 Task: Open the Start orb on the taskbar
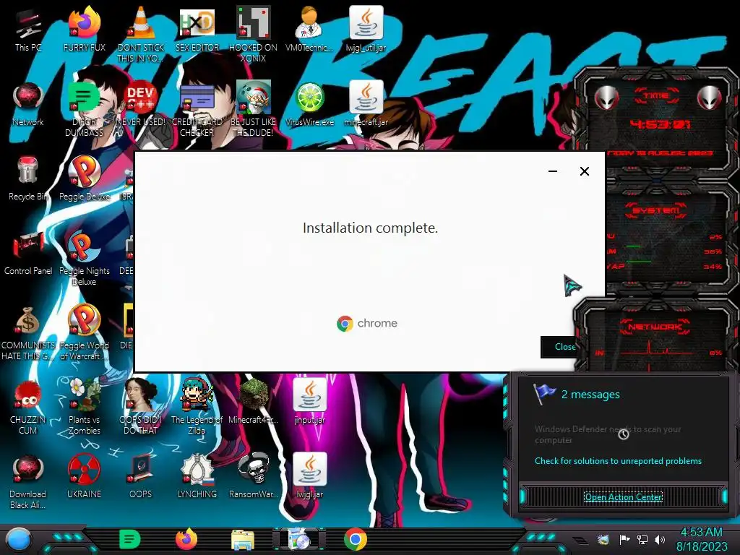18,541
